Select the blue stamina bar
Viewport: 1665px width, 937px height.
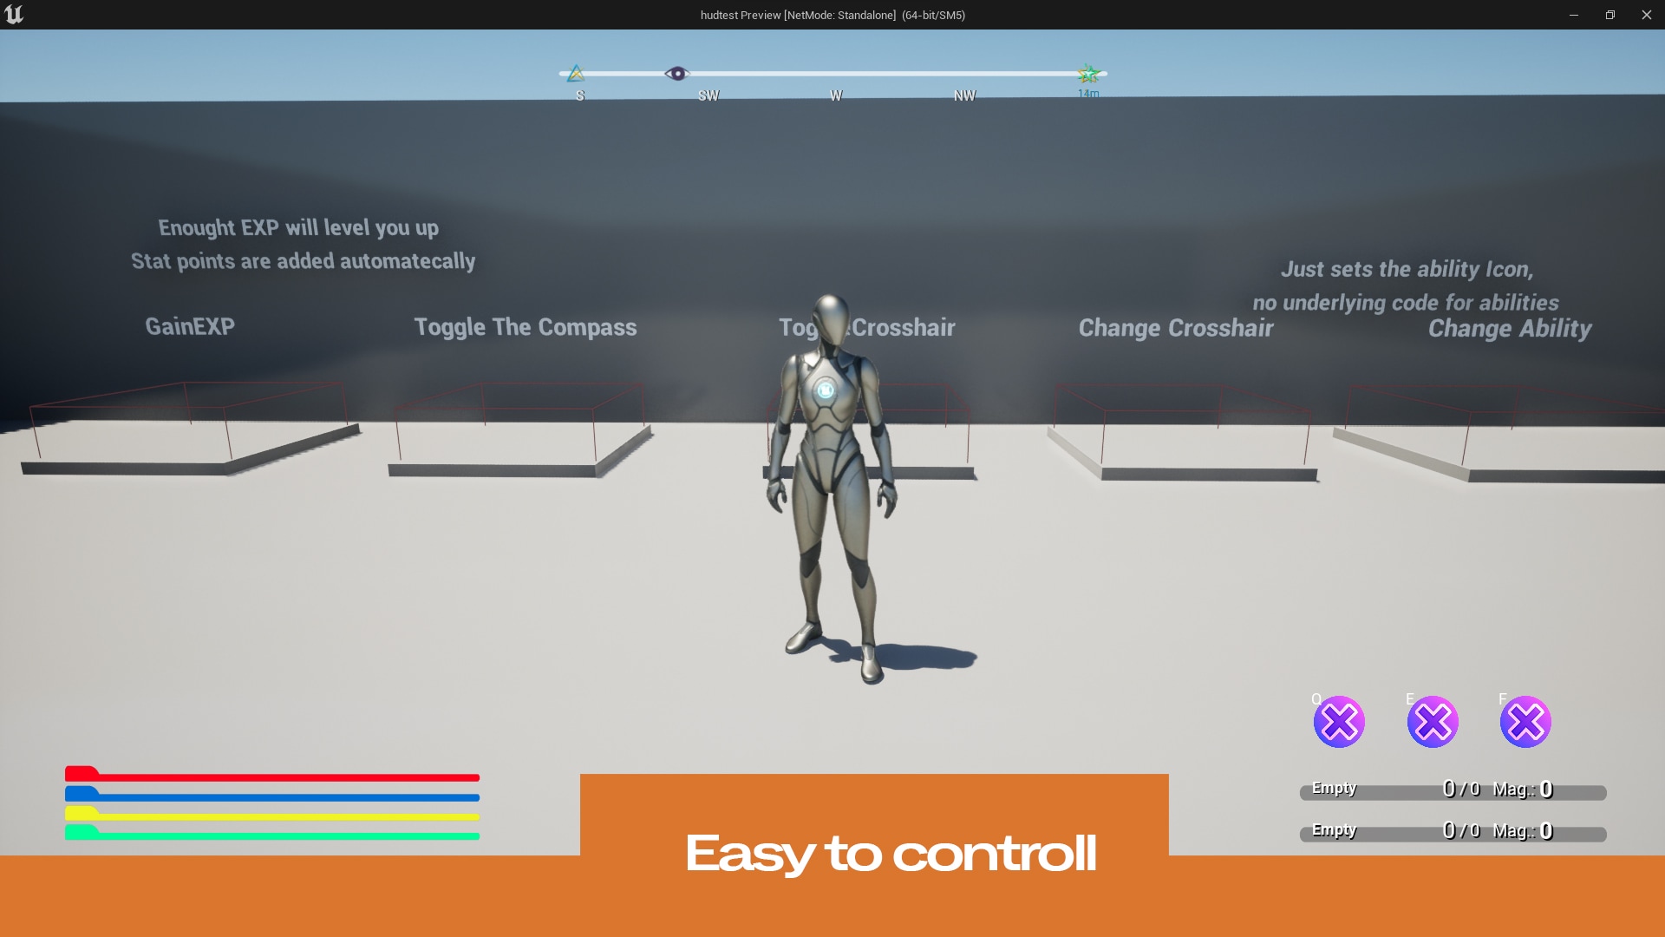tap(272, 794)
